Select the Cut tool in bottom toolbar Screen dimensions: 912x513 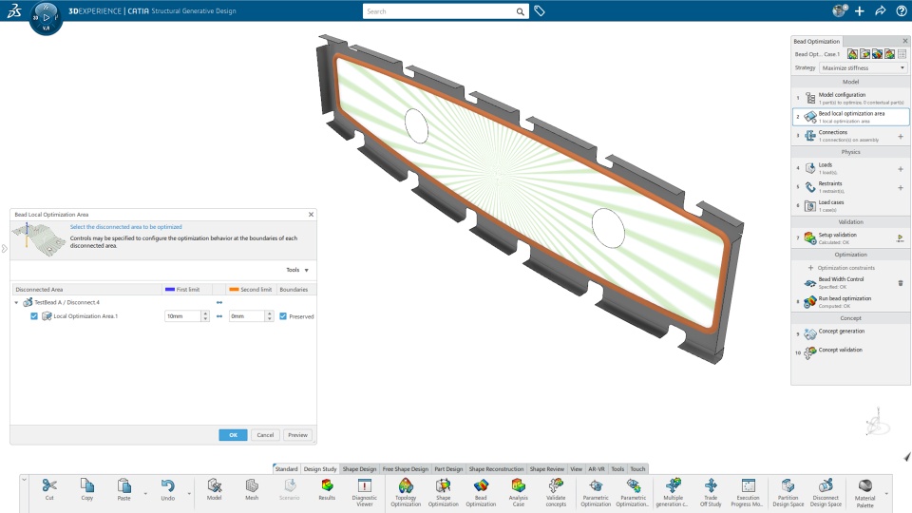(x=49, y=488)
